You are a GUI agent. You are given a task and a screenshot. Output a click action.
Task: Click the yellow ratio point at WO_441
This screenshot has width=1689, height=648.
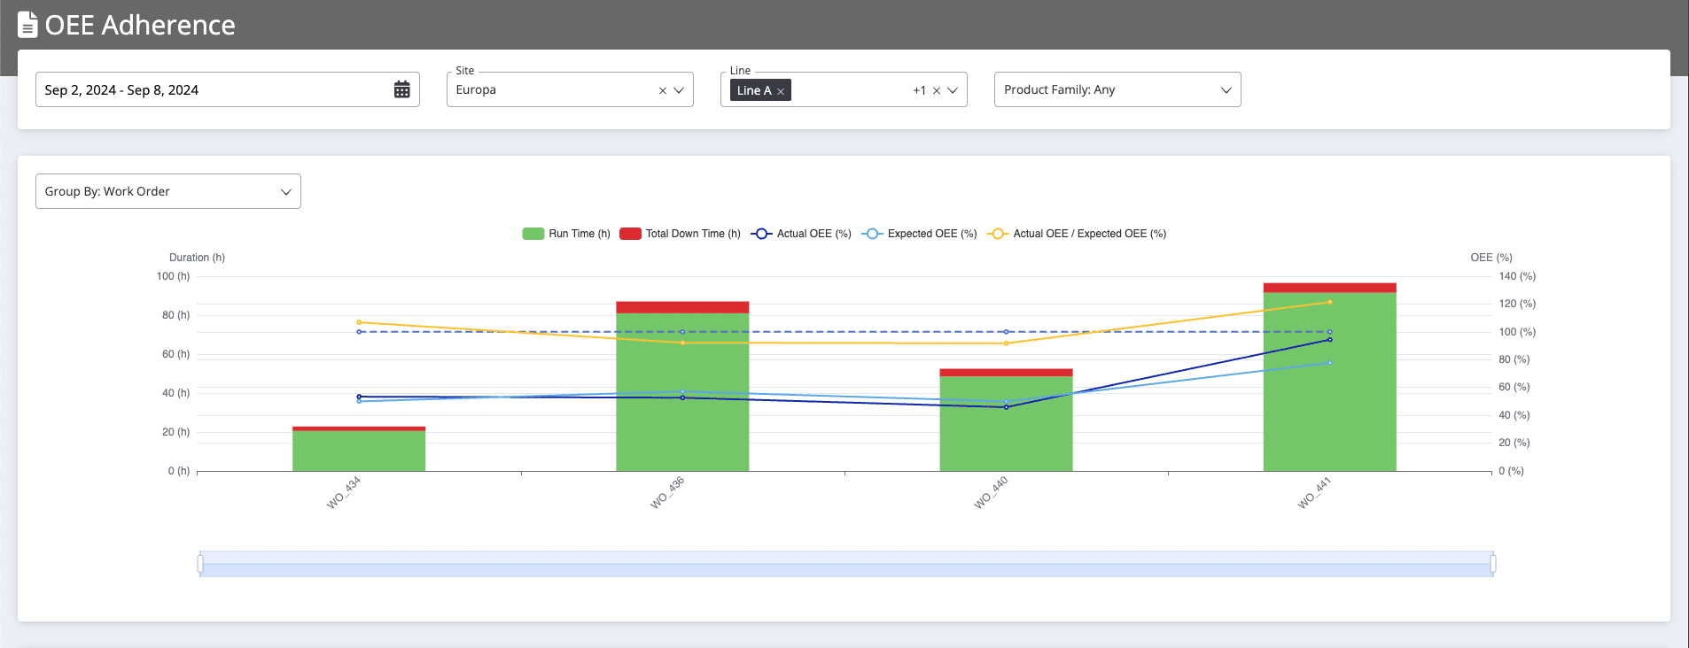(1329, 303)
